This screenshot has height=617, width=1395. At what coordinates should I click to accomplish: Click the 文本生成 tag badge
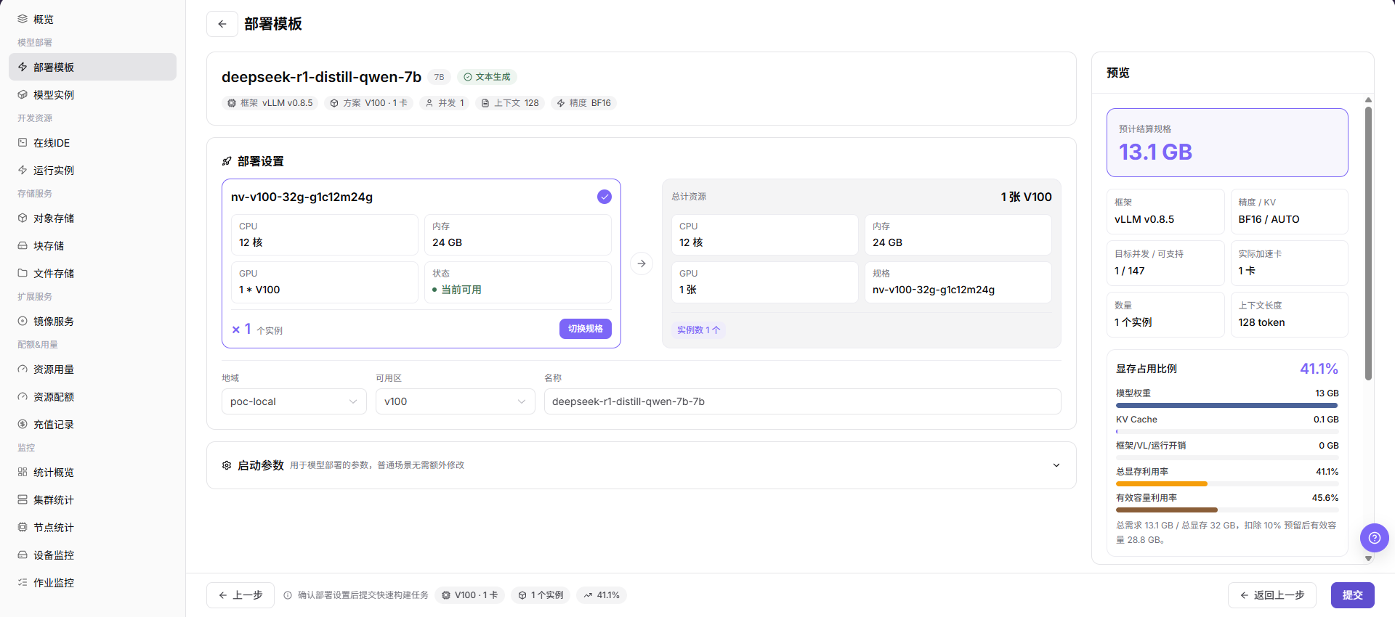[487, 77]
